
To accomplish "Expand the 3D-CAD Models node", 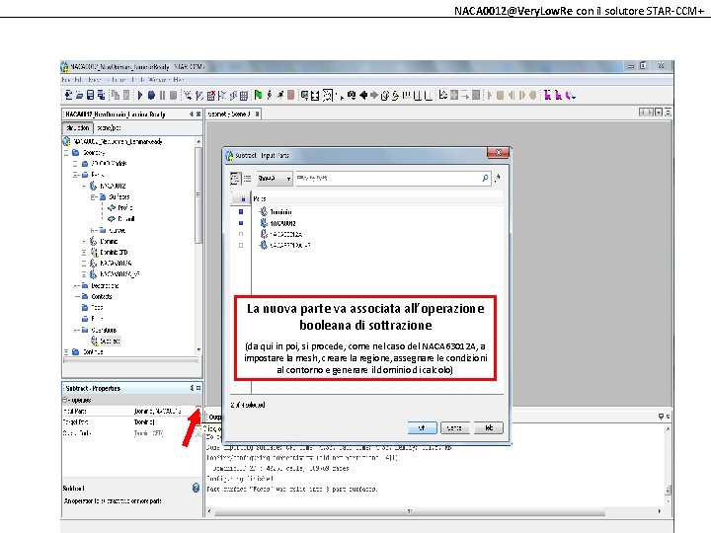I will point(75,164).
